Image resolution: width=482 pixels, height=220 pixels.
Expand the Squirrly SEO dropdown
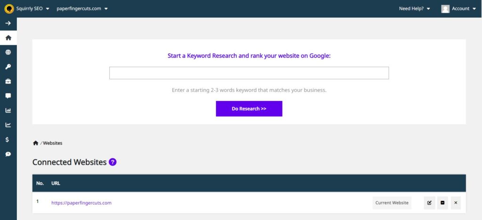tap(32, 8)
